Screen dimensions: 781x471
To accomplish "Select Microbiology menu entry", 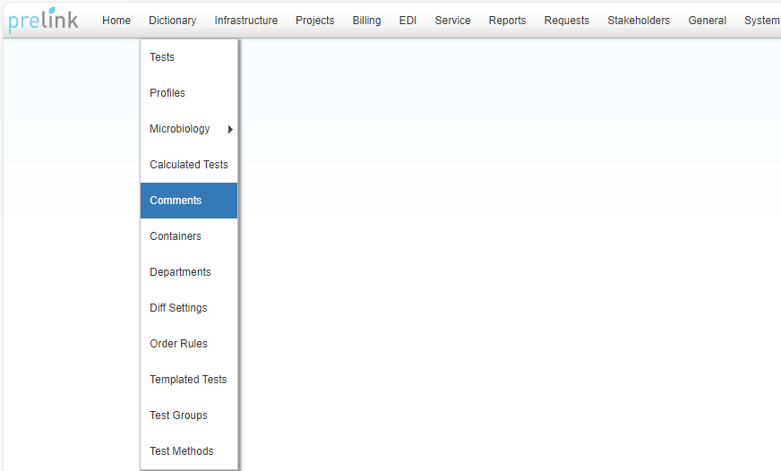I will 189,129.
